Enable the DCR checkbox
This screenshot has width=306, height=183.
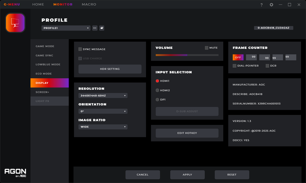click(267, 66)
